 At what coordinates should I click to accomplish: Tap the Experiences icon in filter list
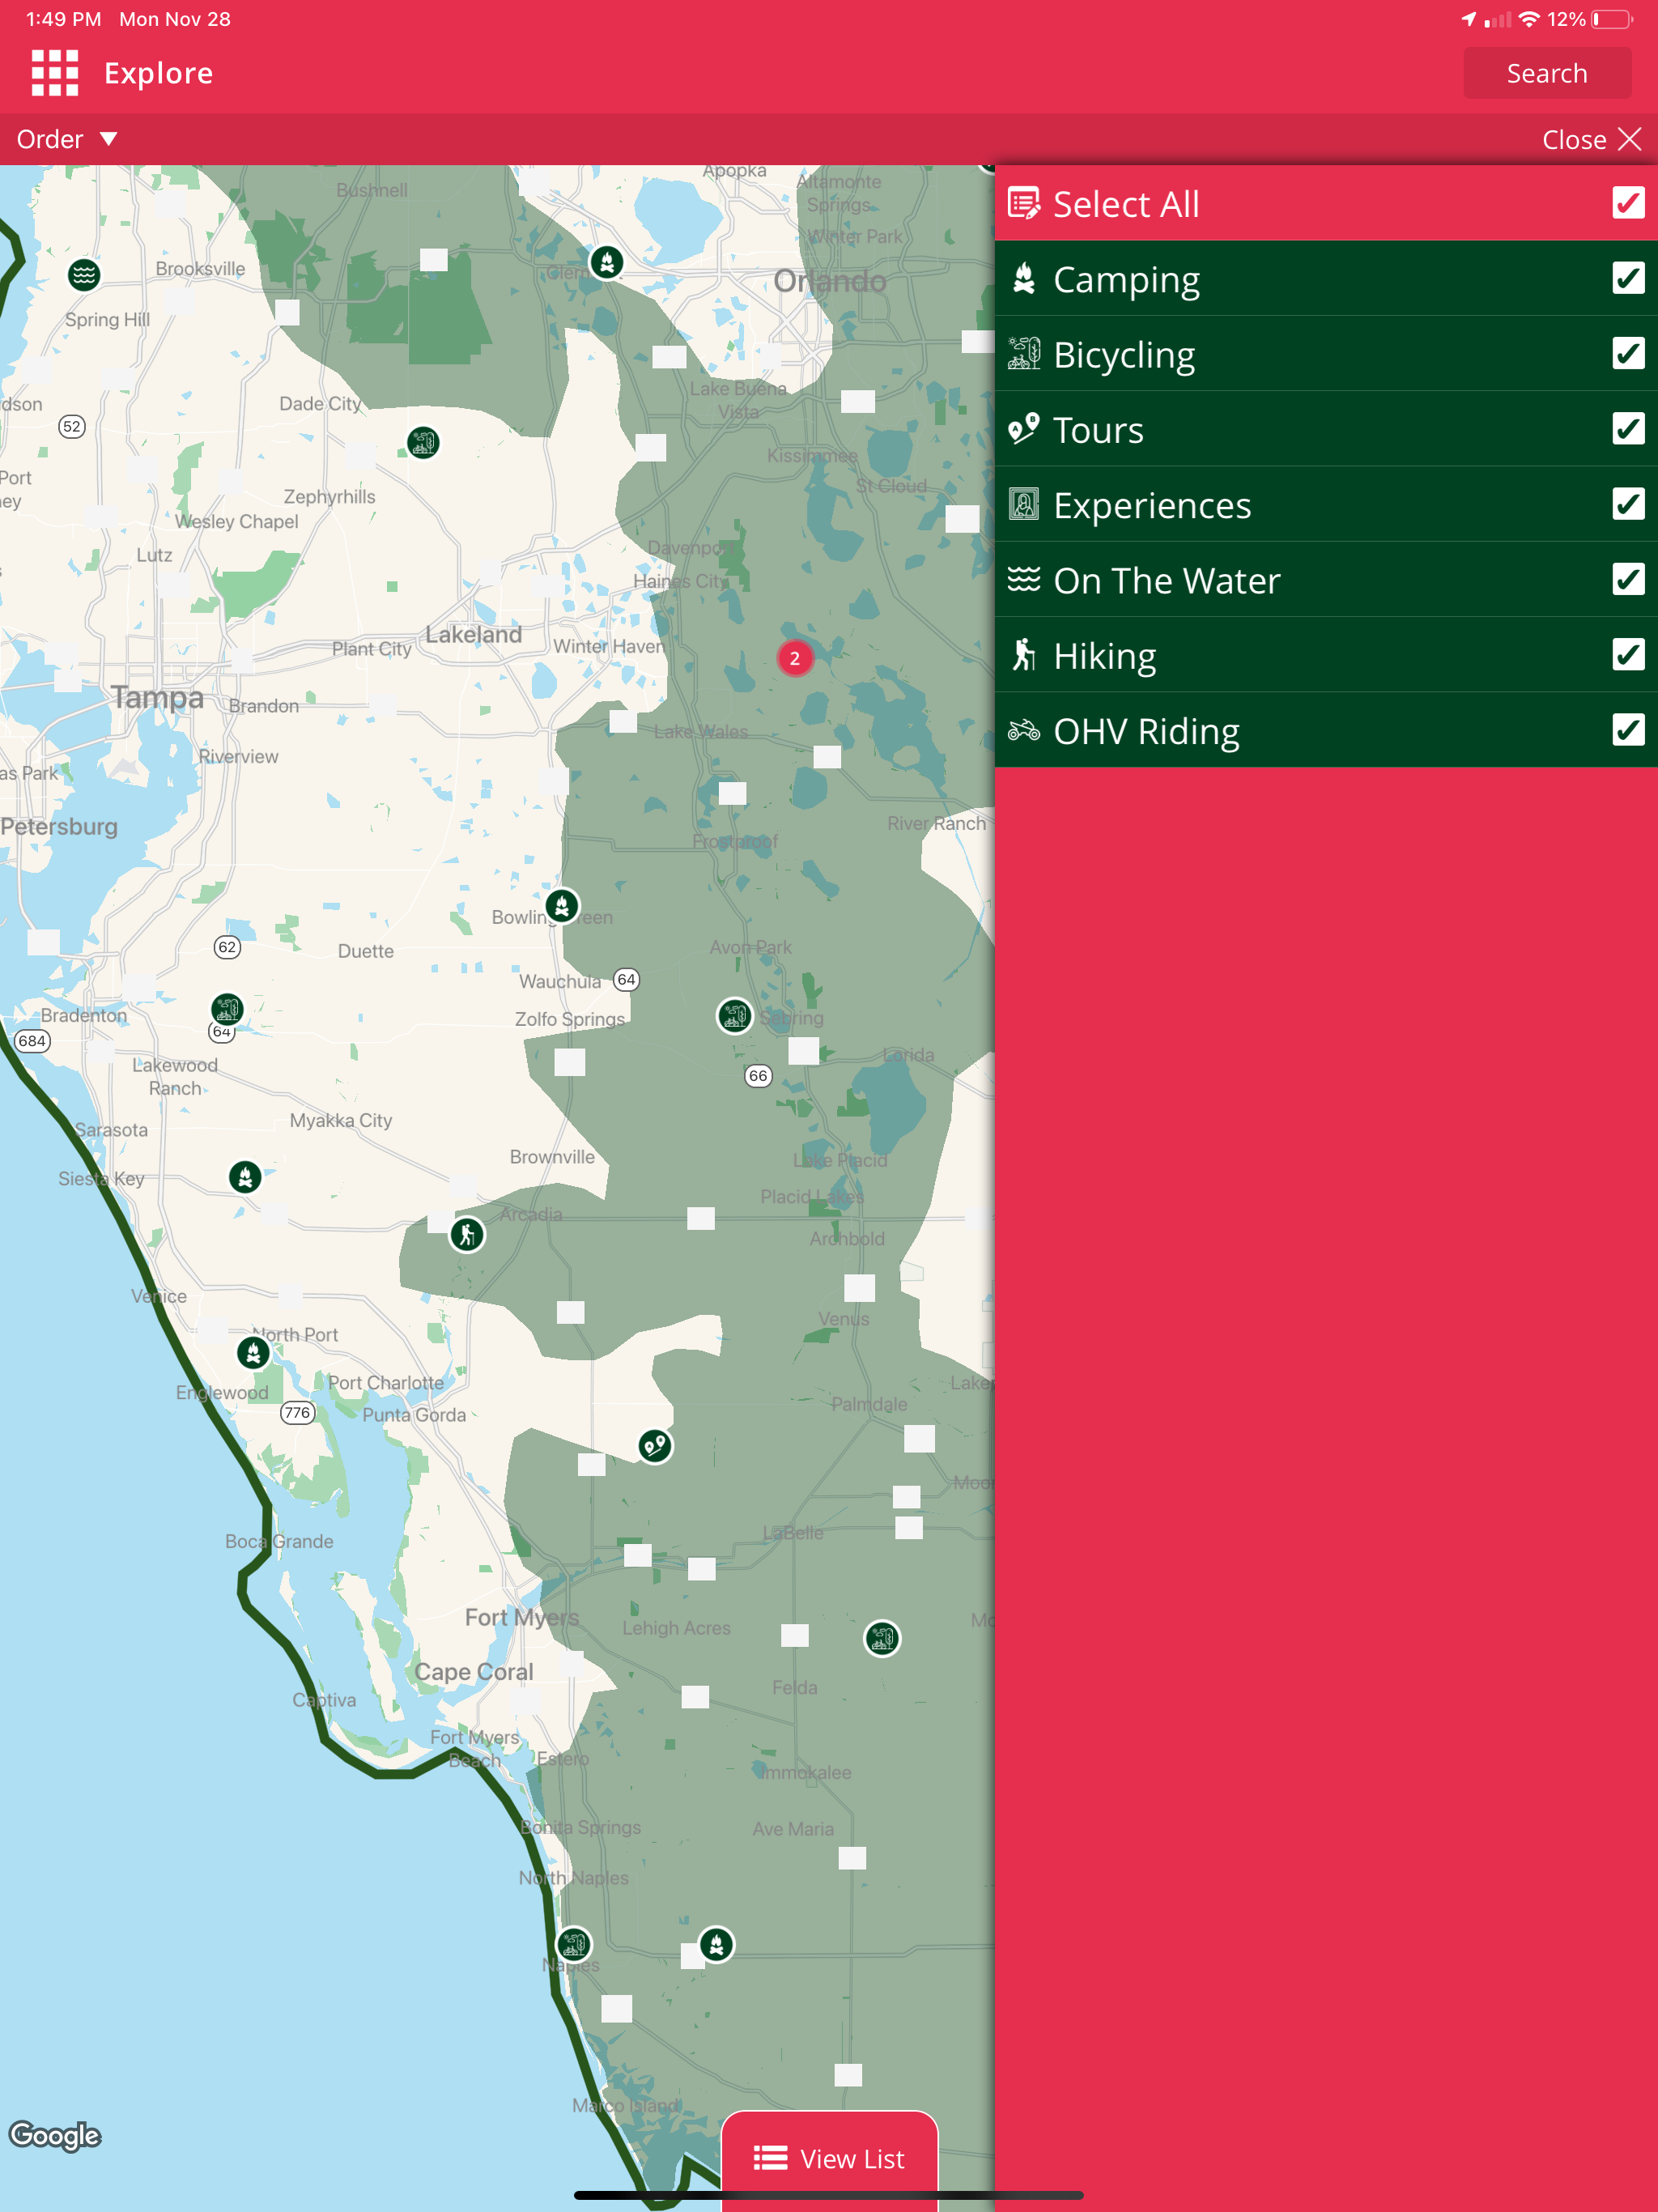tap(1023, 504)
